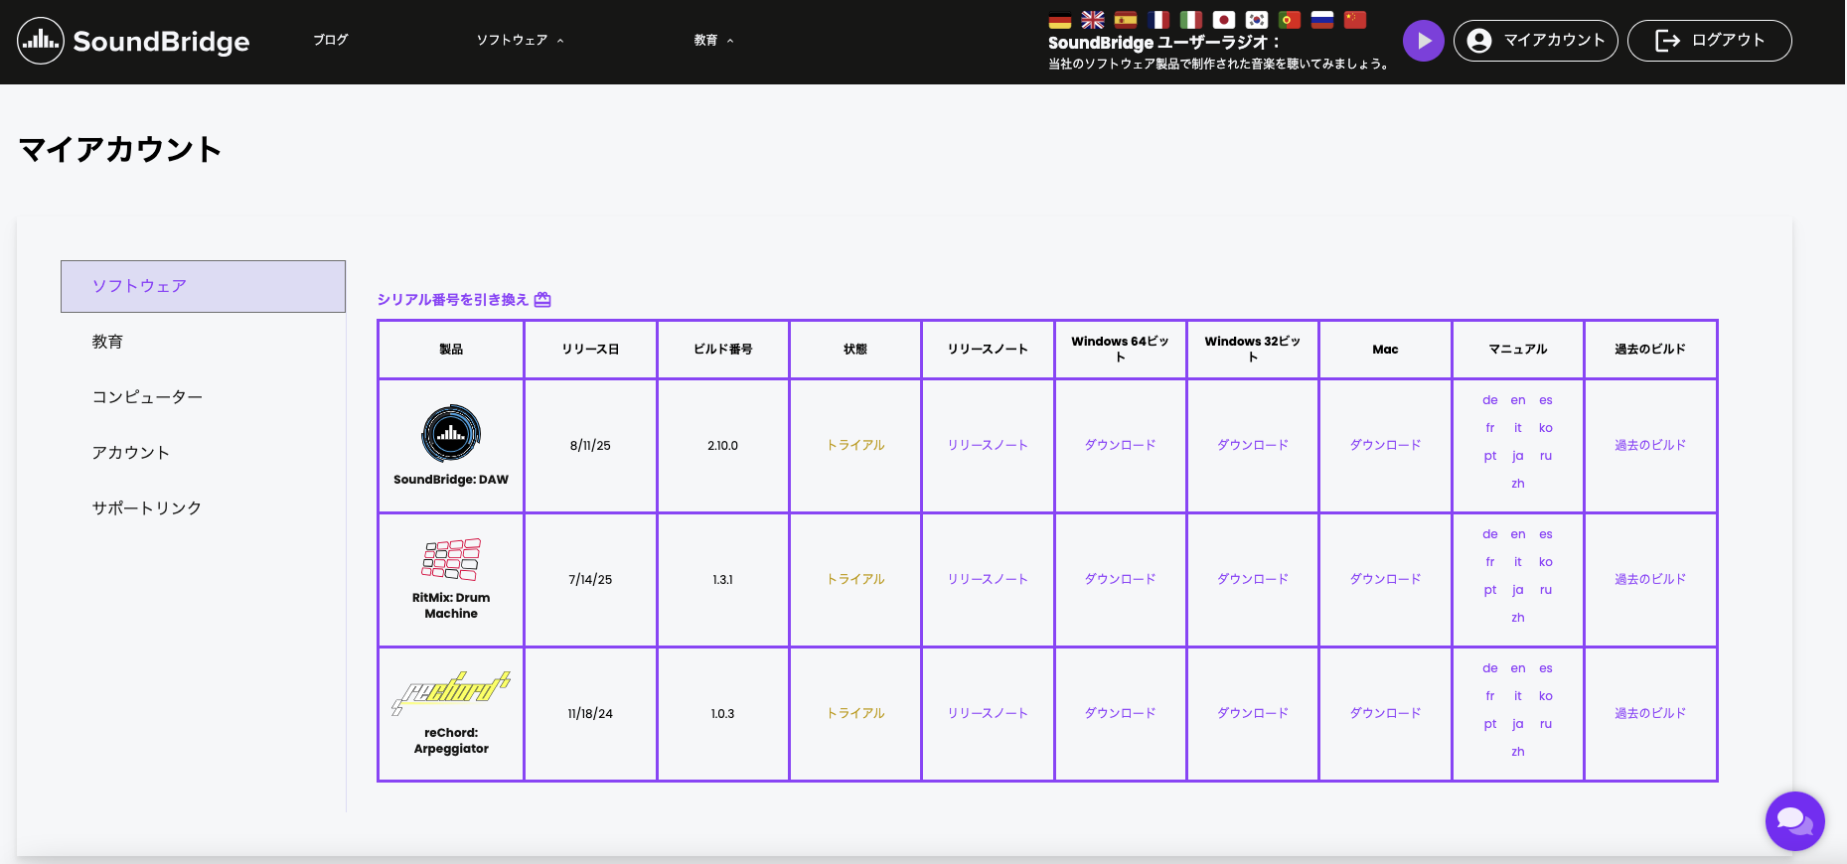Viewport: 1847px width, 864px height.
Task: Click the SoundBridge DAW product icon
Action: pos(451,433)
